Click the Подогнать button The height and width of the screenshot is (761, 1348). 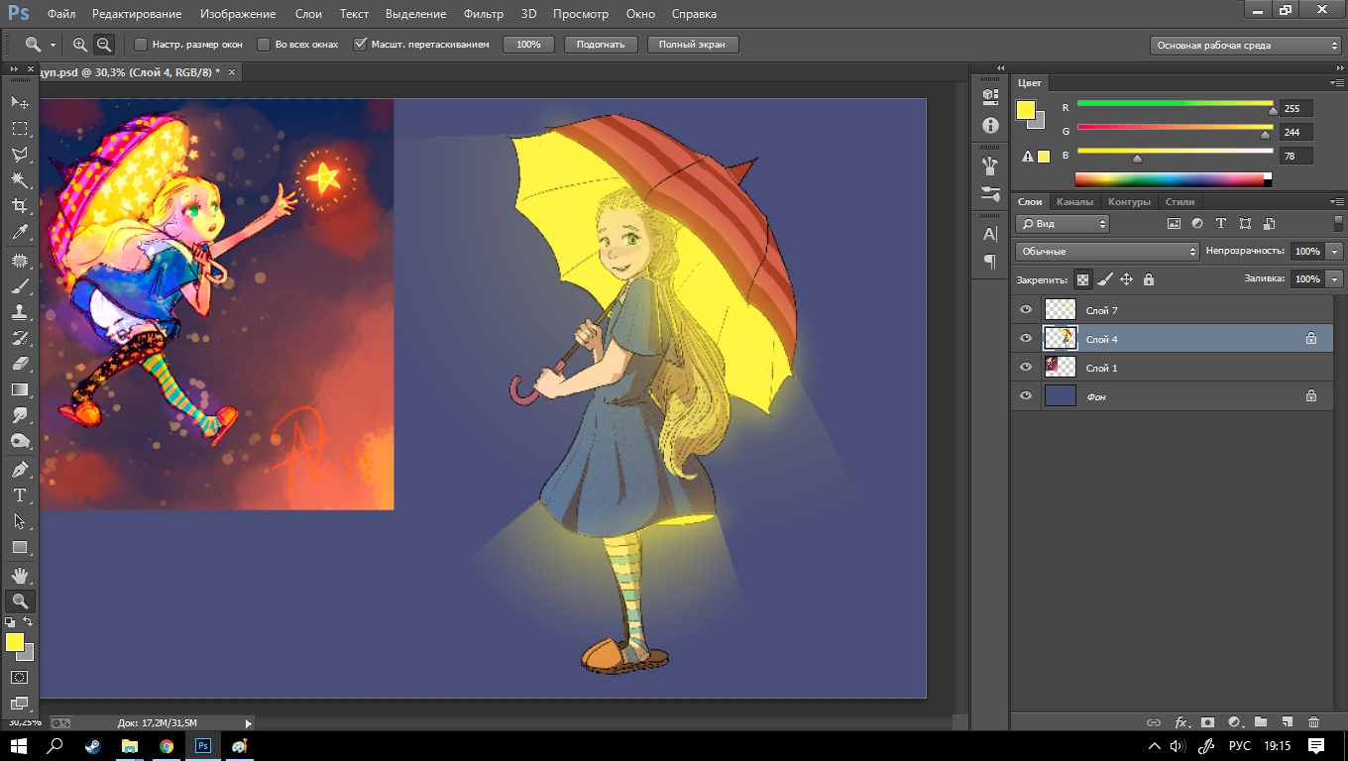(x=600, y=45)
